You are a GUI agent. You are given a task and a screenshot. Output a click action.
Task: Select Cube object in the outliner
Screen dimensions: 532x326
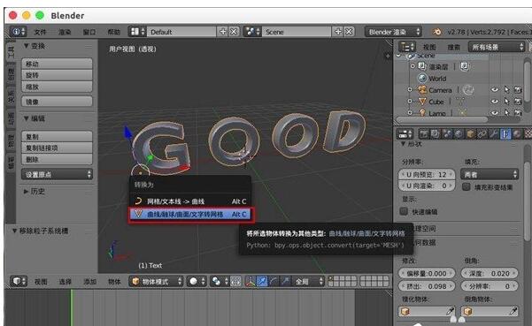pos(436,102)
